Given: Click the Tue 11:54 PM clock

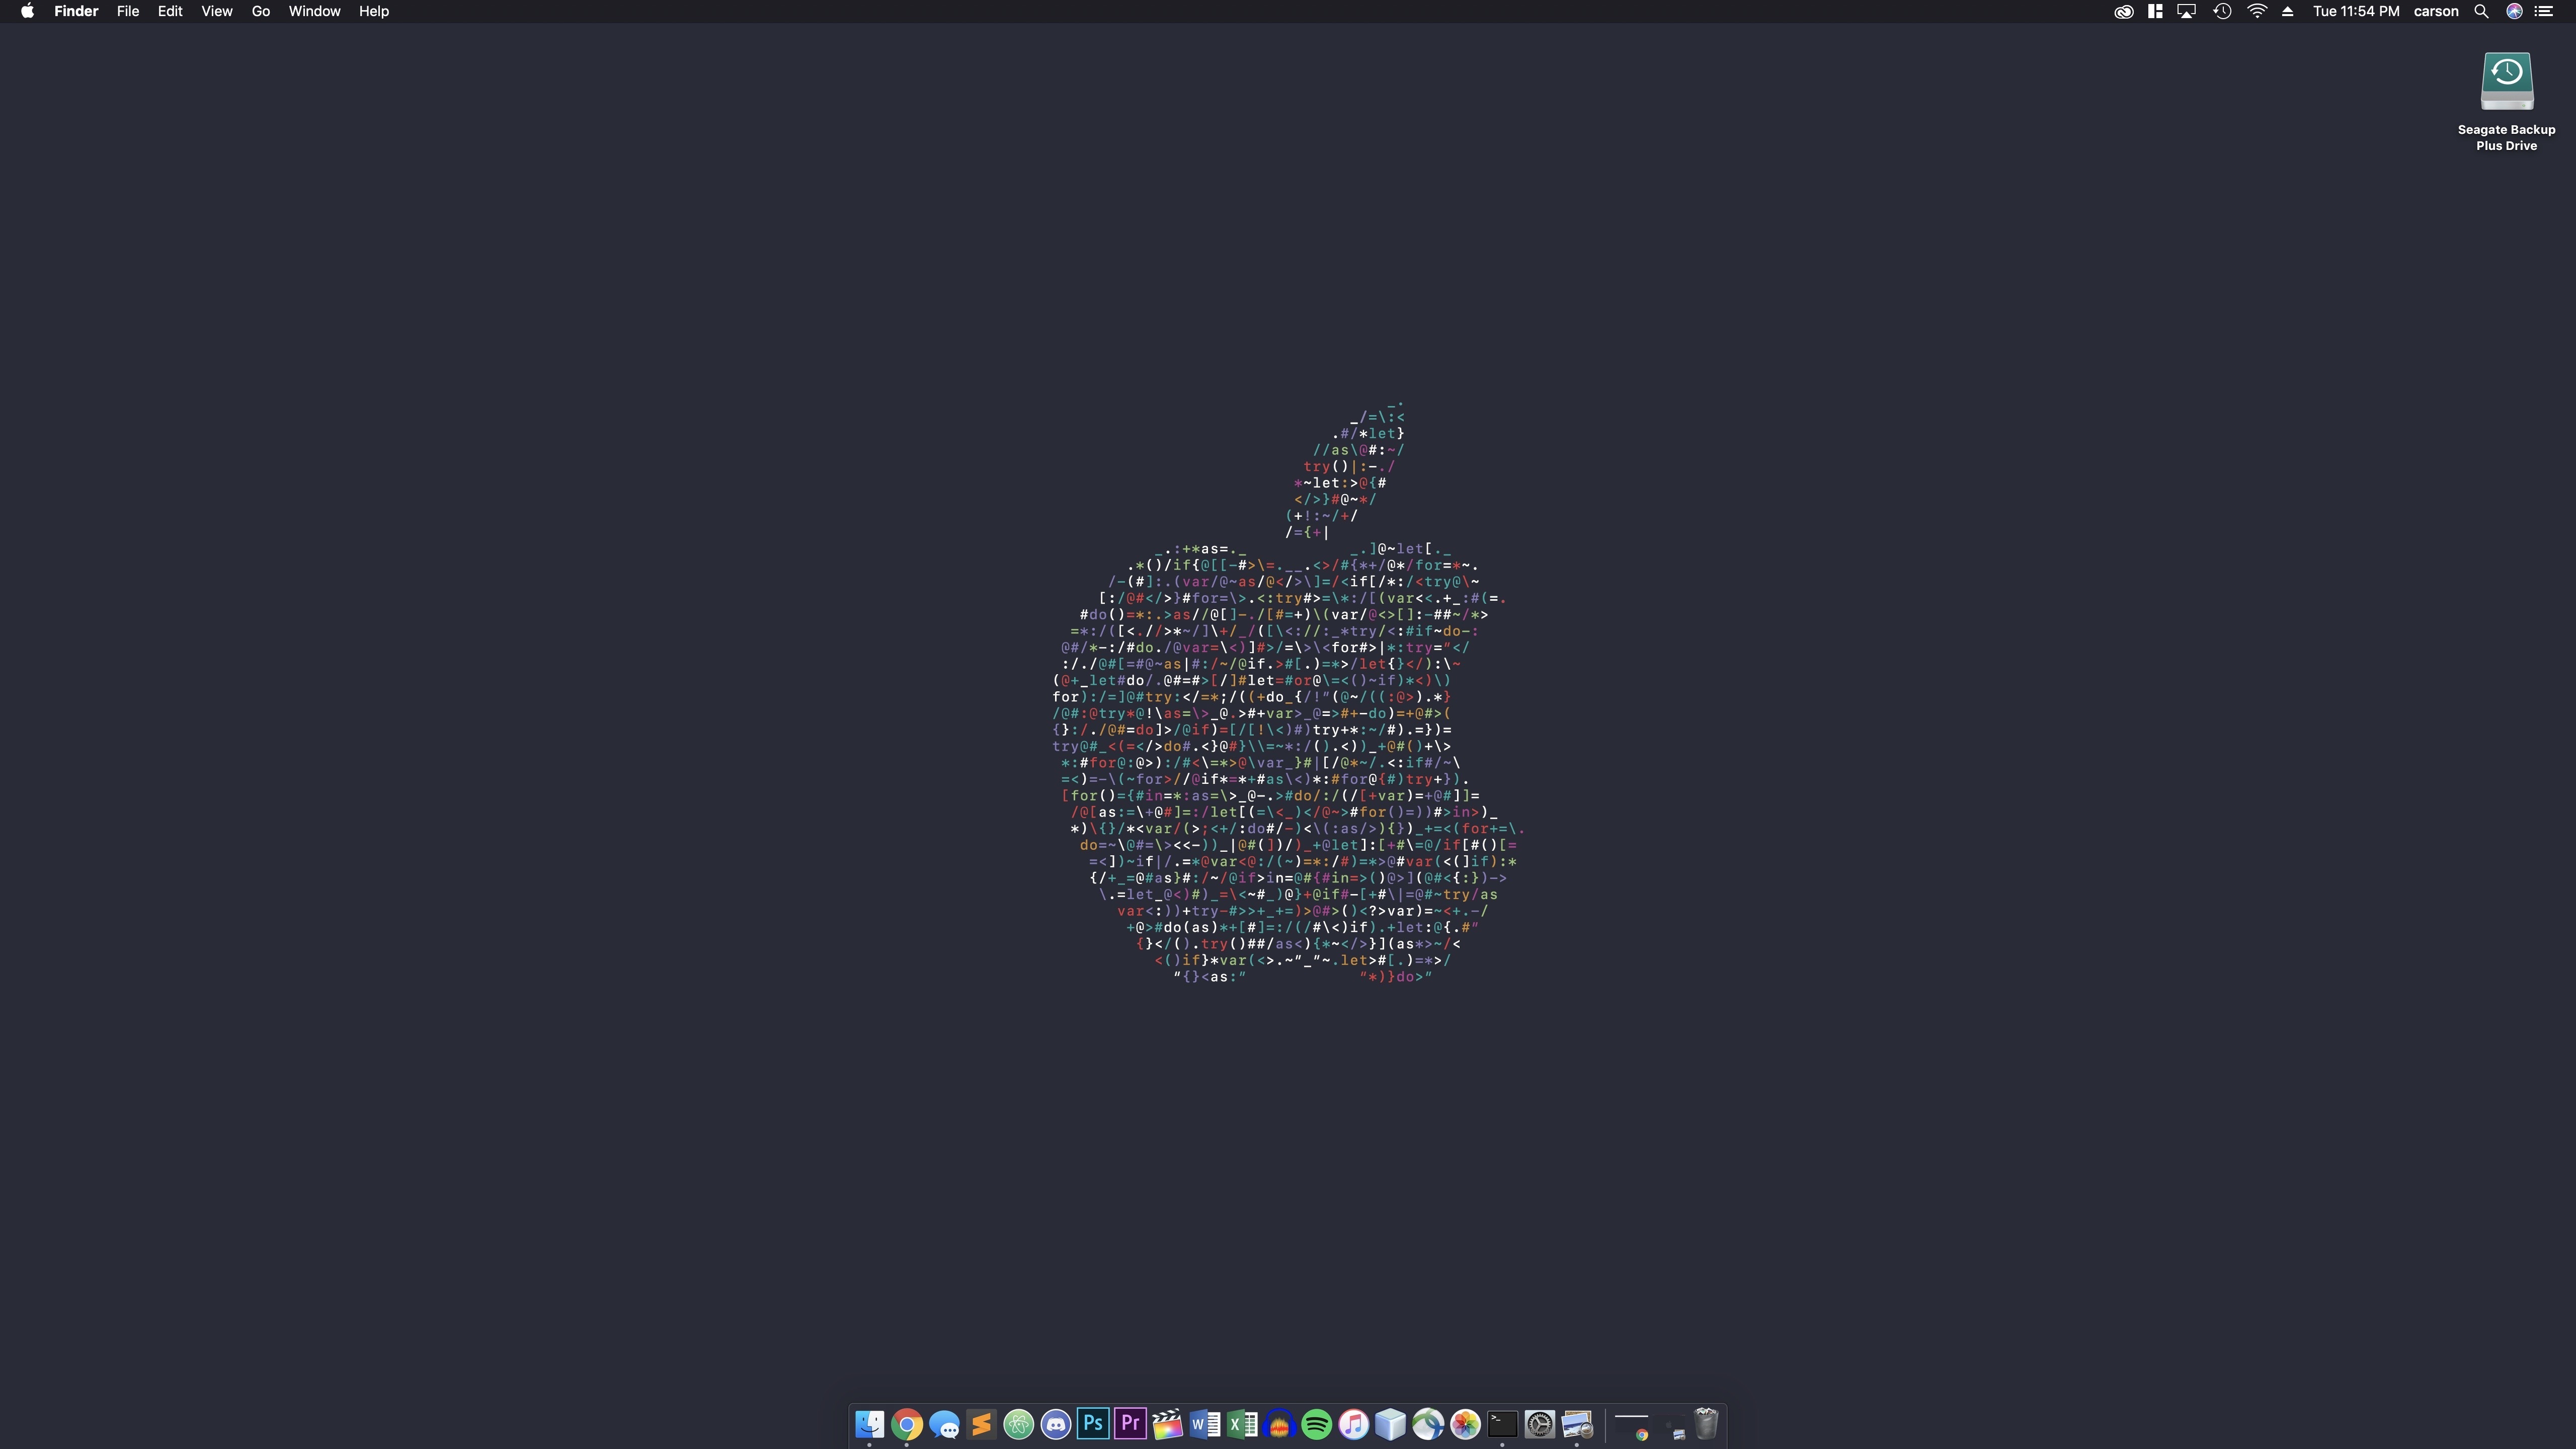Looking at the screenshot, I should [2356, 11].
